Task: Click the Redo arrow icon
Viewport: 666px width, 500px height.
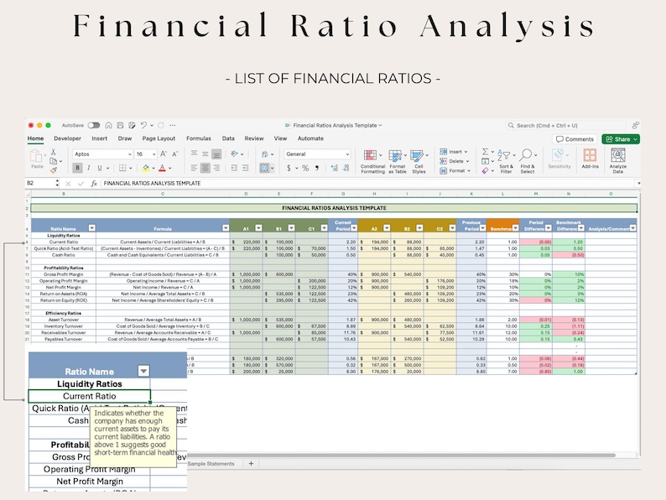Action: click(161, 125)
